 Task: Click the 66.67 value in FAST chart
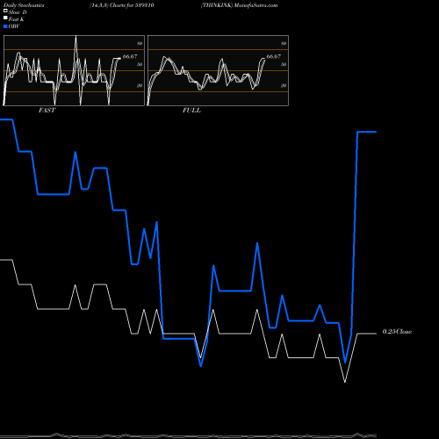point(130,56)
